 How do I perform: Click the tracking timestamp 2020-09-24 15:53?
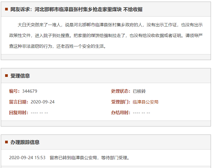tap(27, 158)
